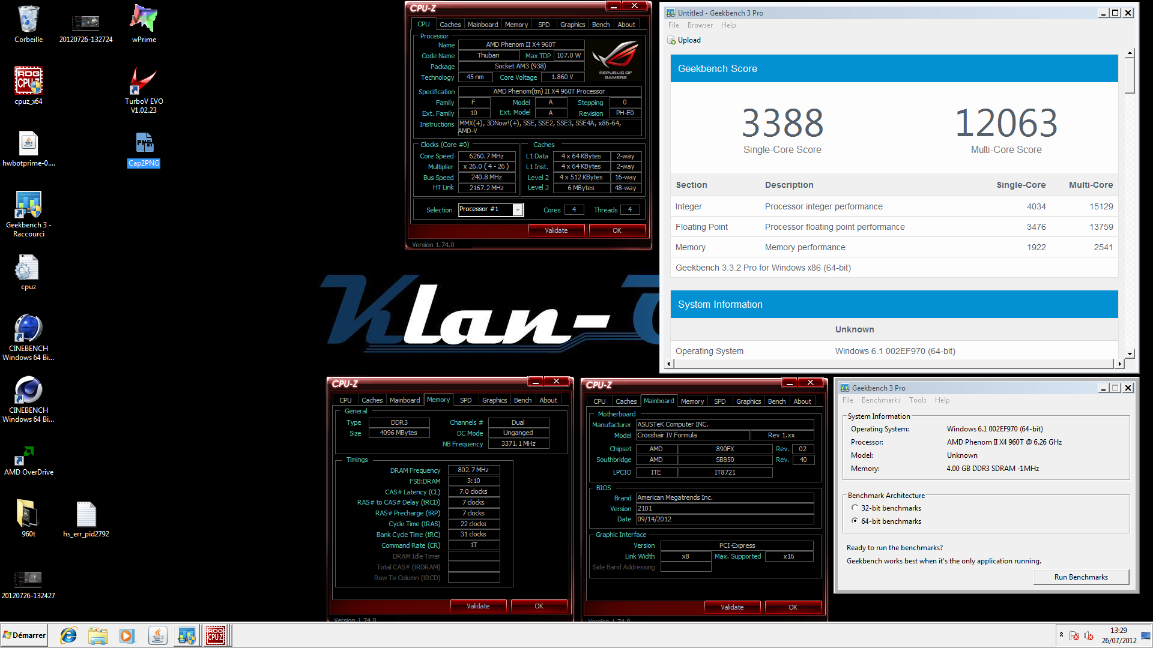Open About tab in CPU-Z Memory window

click(x=548, y=400)
